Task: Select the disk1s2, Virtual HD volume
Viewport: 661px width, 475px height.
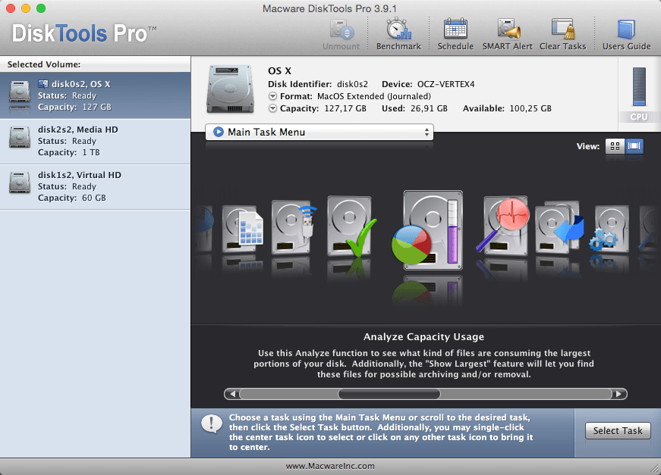Action: (96, 187)
